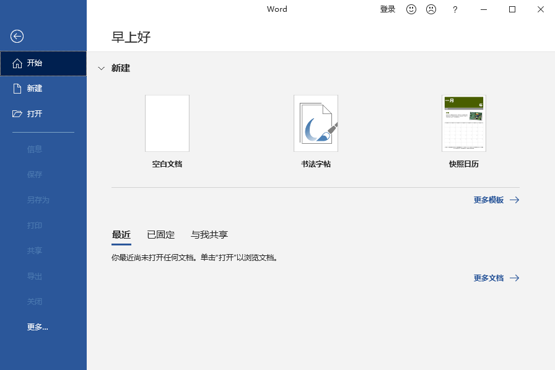Switch to the 最近 tab

[x=121, y=235]
